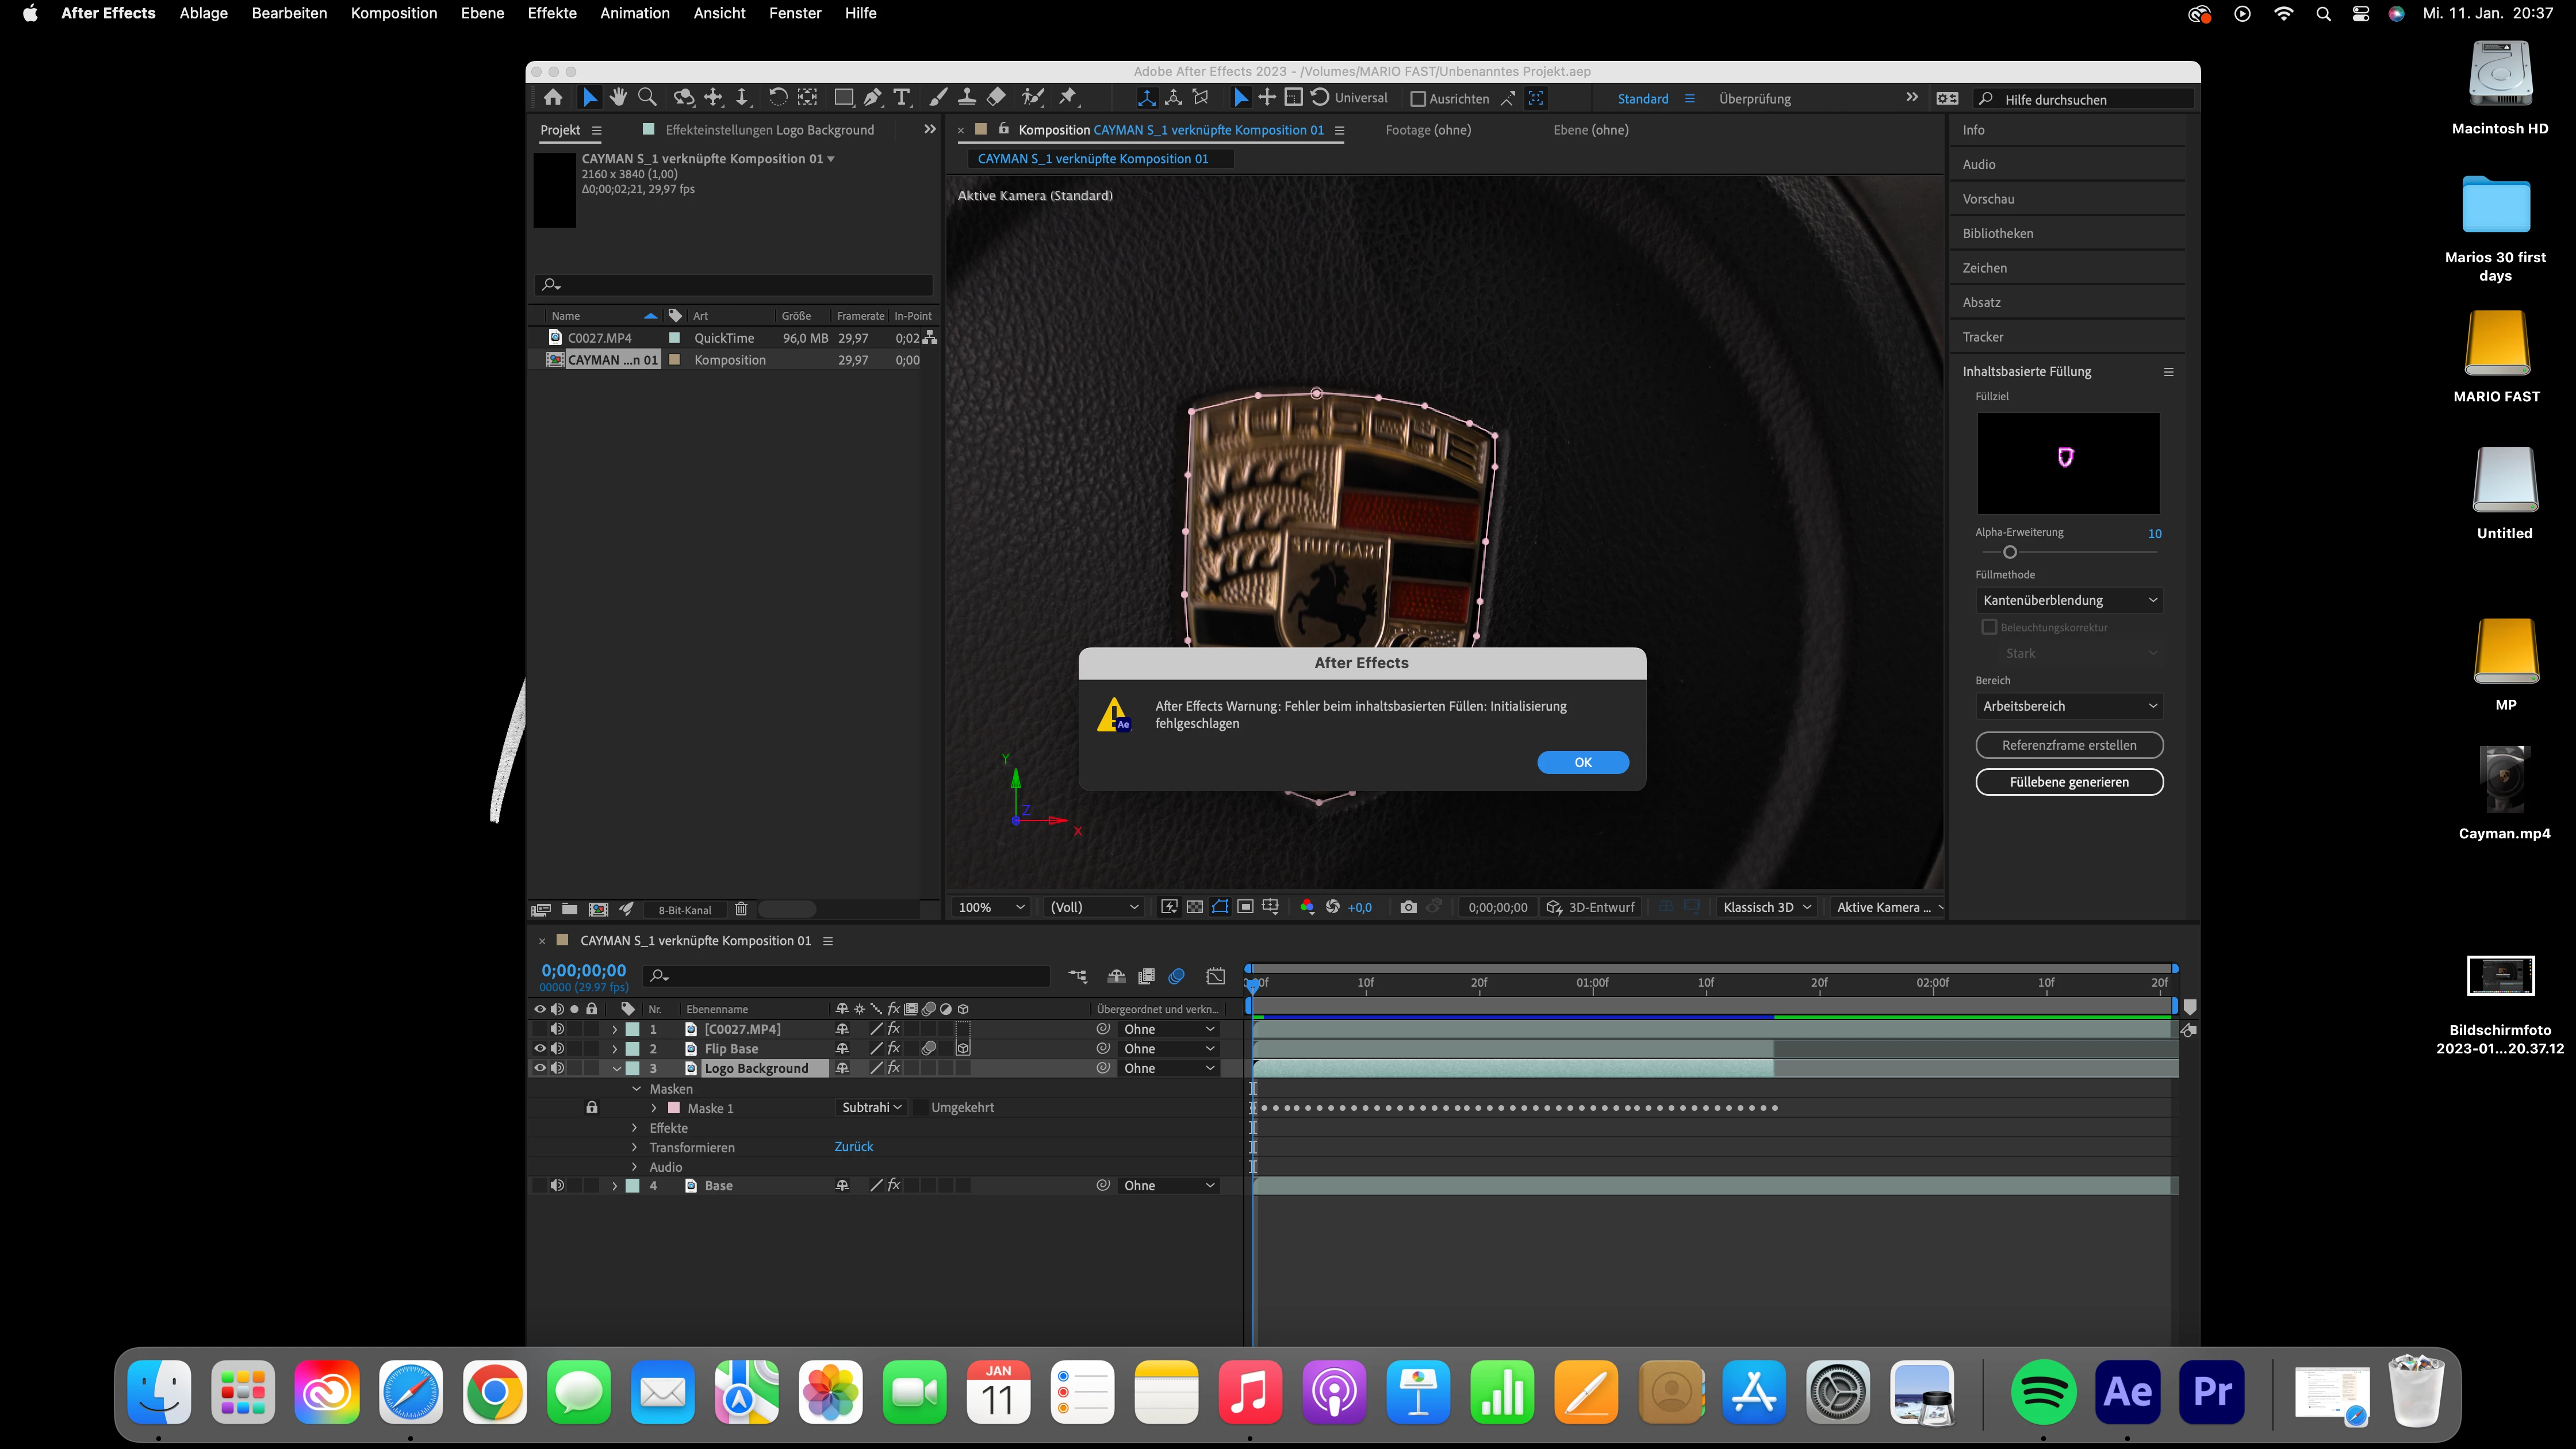2576x1449 pixels.
Task: Enable Beleuchtungskorrektur checkbox
Action: pos(1989,627)
